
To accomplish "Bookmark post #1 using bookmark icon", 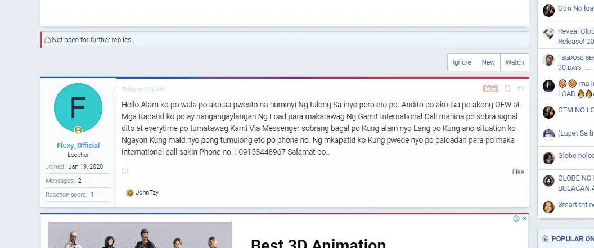I will pos(507,89).
